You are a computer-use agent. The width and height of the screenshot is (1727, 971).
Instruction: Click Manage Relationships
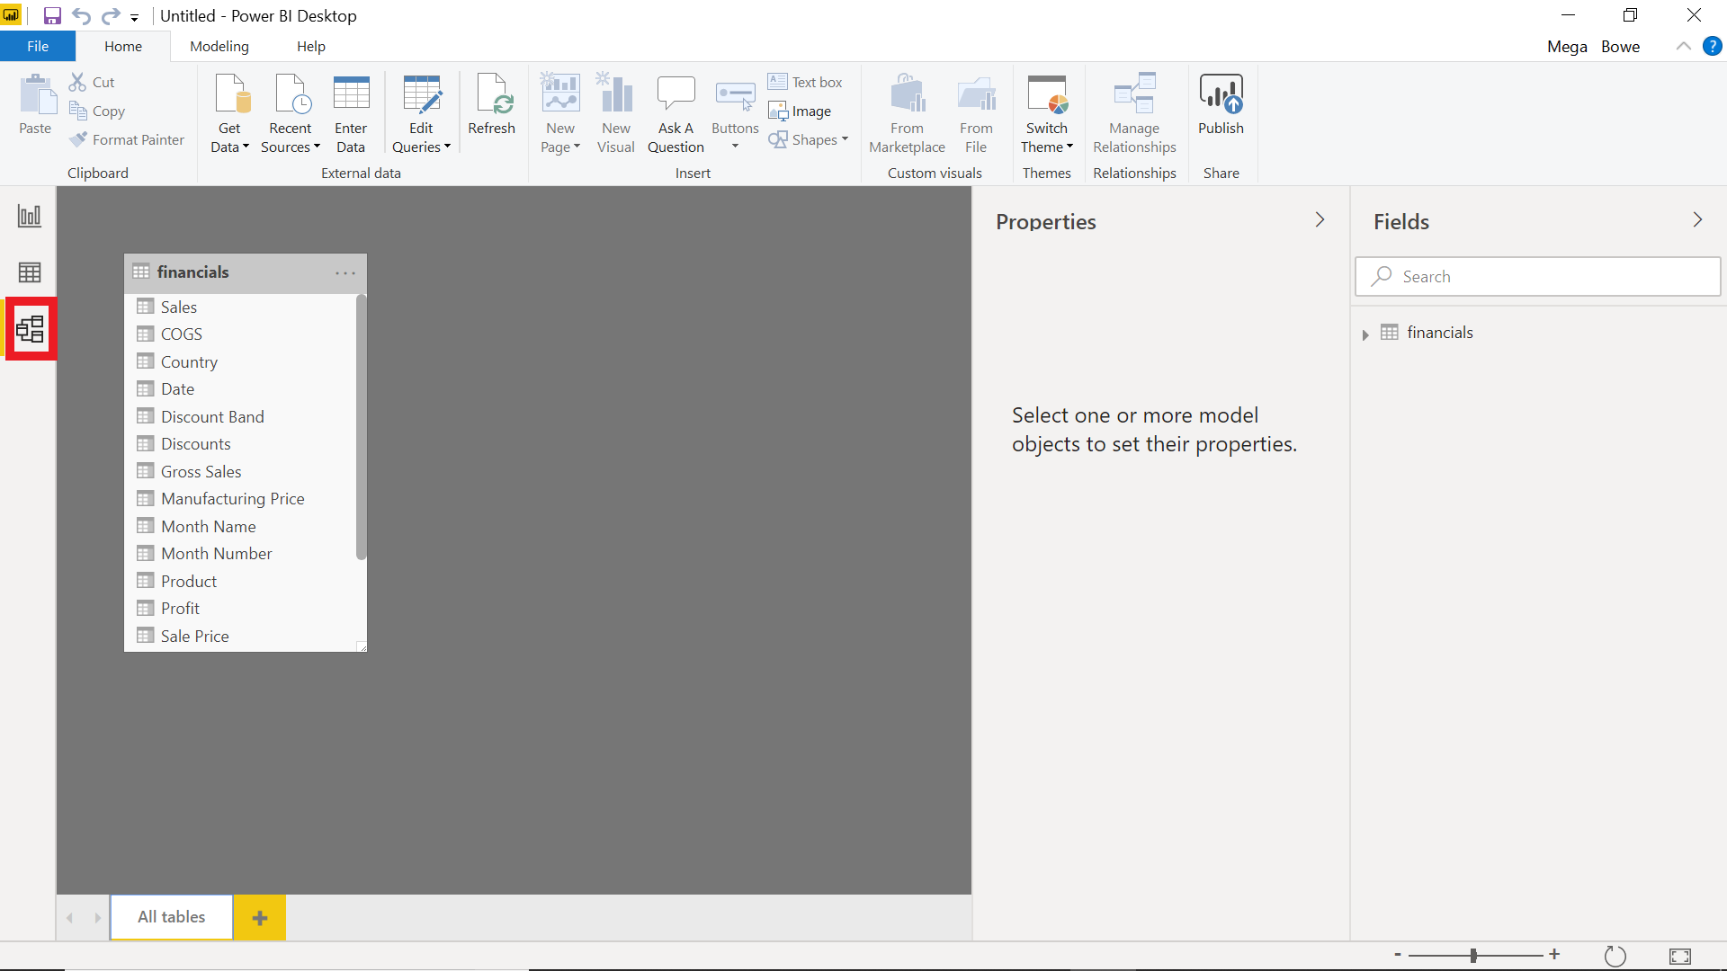(1134, 114)
